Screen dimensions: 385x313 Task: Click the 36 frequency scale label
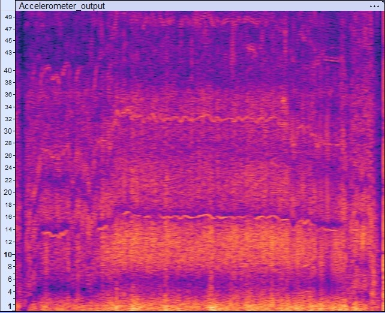[8, 94]
